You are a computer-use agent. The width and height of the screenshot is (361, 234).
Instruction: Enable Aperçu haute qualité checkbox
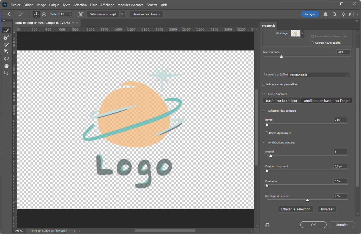pos(312,43)
